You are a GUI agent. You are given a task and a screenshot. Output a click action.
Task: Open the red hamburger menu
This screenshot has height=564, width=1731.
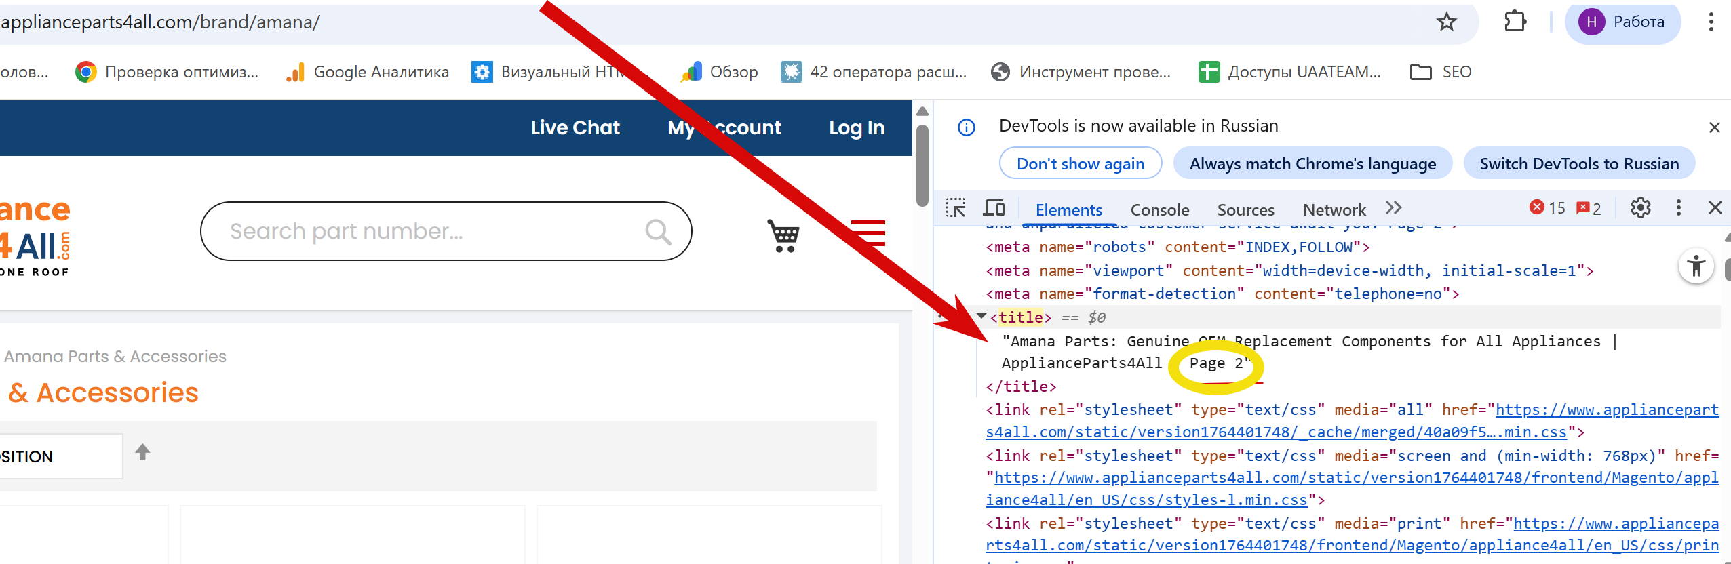point(869,233)
